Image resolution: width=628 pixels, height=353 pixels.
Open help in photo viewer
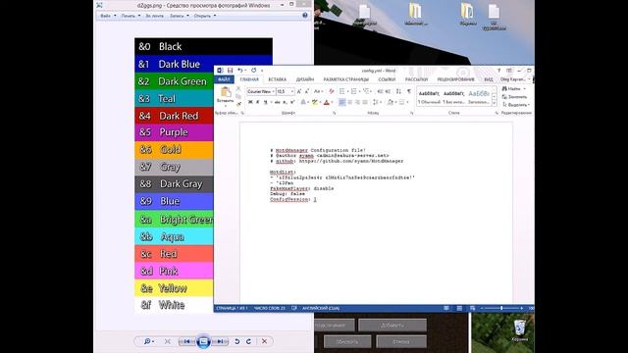pyautogui.click(x=305, y=16)
